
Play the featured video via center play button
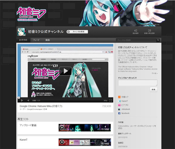pos(65,71)
